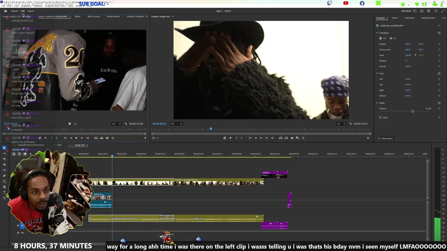This screenshot has height=251, width=447.
Task: Maximize output with full screen icon
Action: 443,11
